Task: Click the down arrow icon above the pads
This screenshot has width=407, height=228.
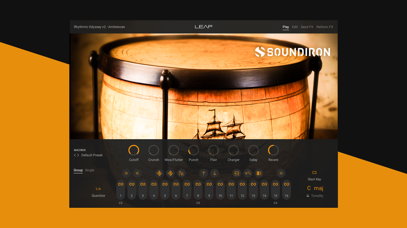Action: [215, 173]
